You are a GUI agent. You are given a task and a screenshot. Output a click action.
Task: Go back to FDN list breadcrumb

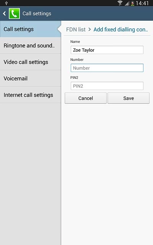[76, 29]
